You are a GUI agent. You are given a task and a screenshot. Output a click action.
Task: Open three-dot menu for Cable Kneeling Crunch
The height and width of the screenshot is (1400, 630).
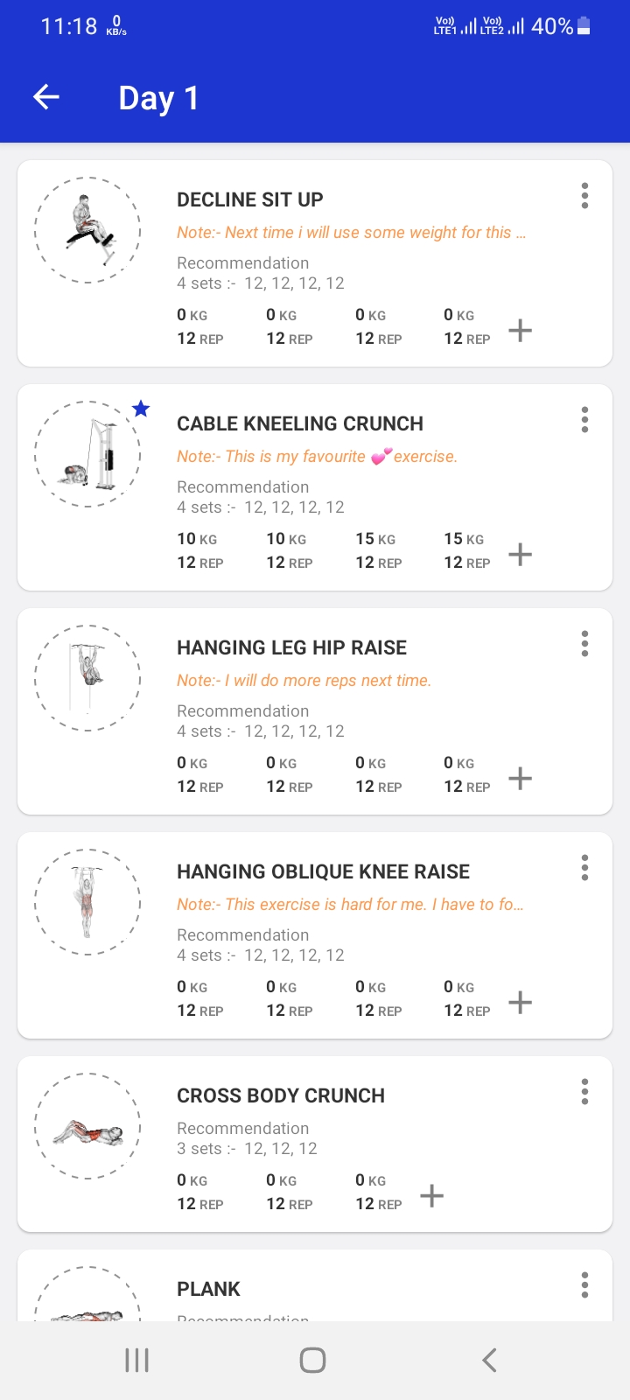(x=584, y=420)
